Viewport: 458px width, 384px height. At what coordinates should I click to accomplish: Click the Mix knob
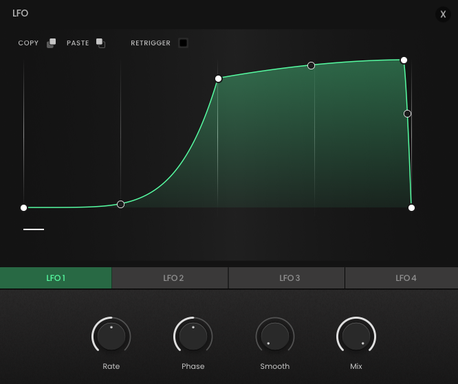point(356,336)
